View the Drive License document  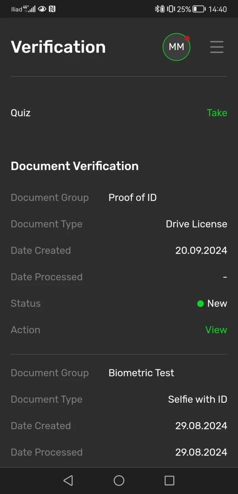coord(216,330)
